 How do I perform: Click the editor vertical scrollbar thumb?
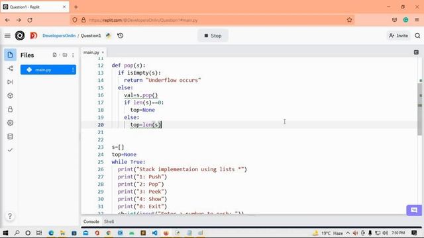pyautogui.click(x=419, y=109)
